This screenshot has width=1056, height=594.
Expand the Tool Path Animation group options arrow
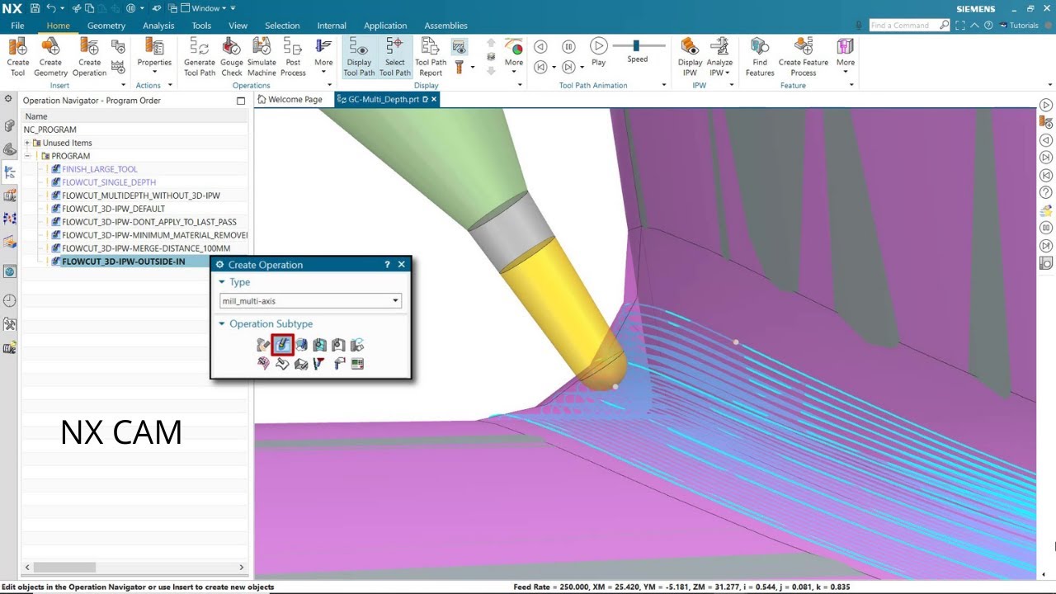[x=664, y=85]
